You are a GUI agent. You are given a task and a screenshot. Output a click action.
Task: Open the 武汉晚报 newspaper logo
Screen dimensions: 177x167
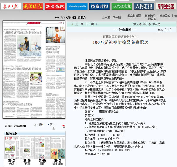(x=33, y=6)
